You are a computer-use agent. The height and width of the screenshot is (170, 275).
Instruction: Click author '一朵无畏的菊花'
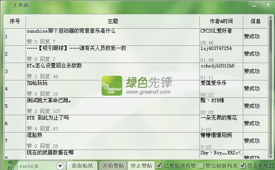coord(219,118)
